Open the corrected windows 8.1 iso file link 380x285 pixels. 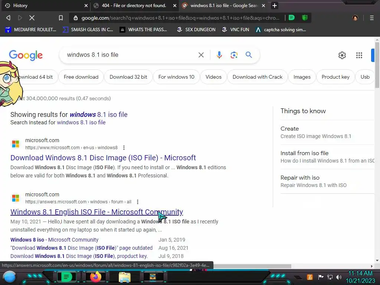click(x=99, y=114)
